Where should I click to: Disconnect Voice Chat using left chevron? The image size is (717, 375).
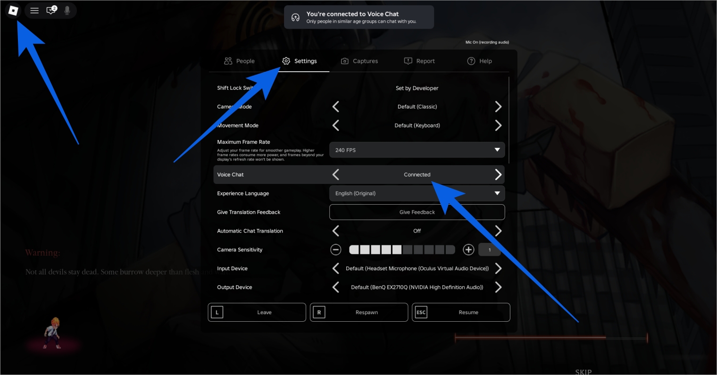(336, 174)
